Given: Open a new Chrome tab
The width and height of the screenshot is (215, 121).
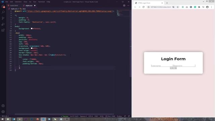Looking at the screenshot, I should pyautogui.click(x=167, y=3).
